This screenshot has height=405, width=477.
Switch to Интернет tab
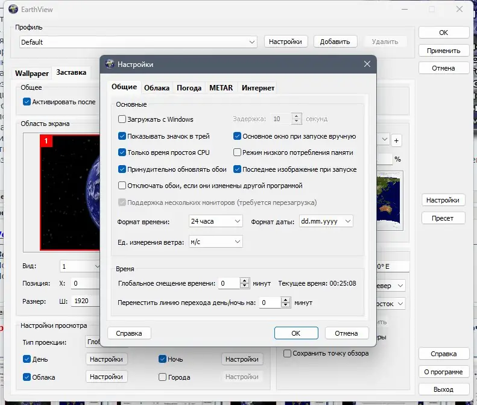[258, 88]
